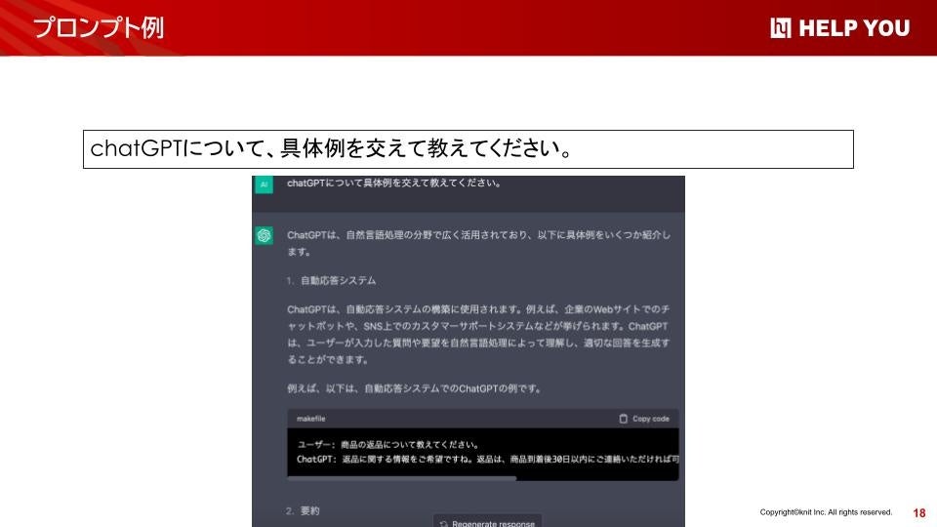Click the HELP YOU logo icon
This screenshot has height=527, width=937.
781,28
